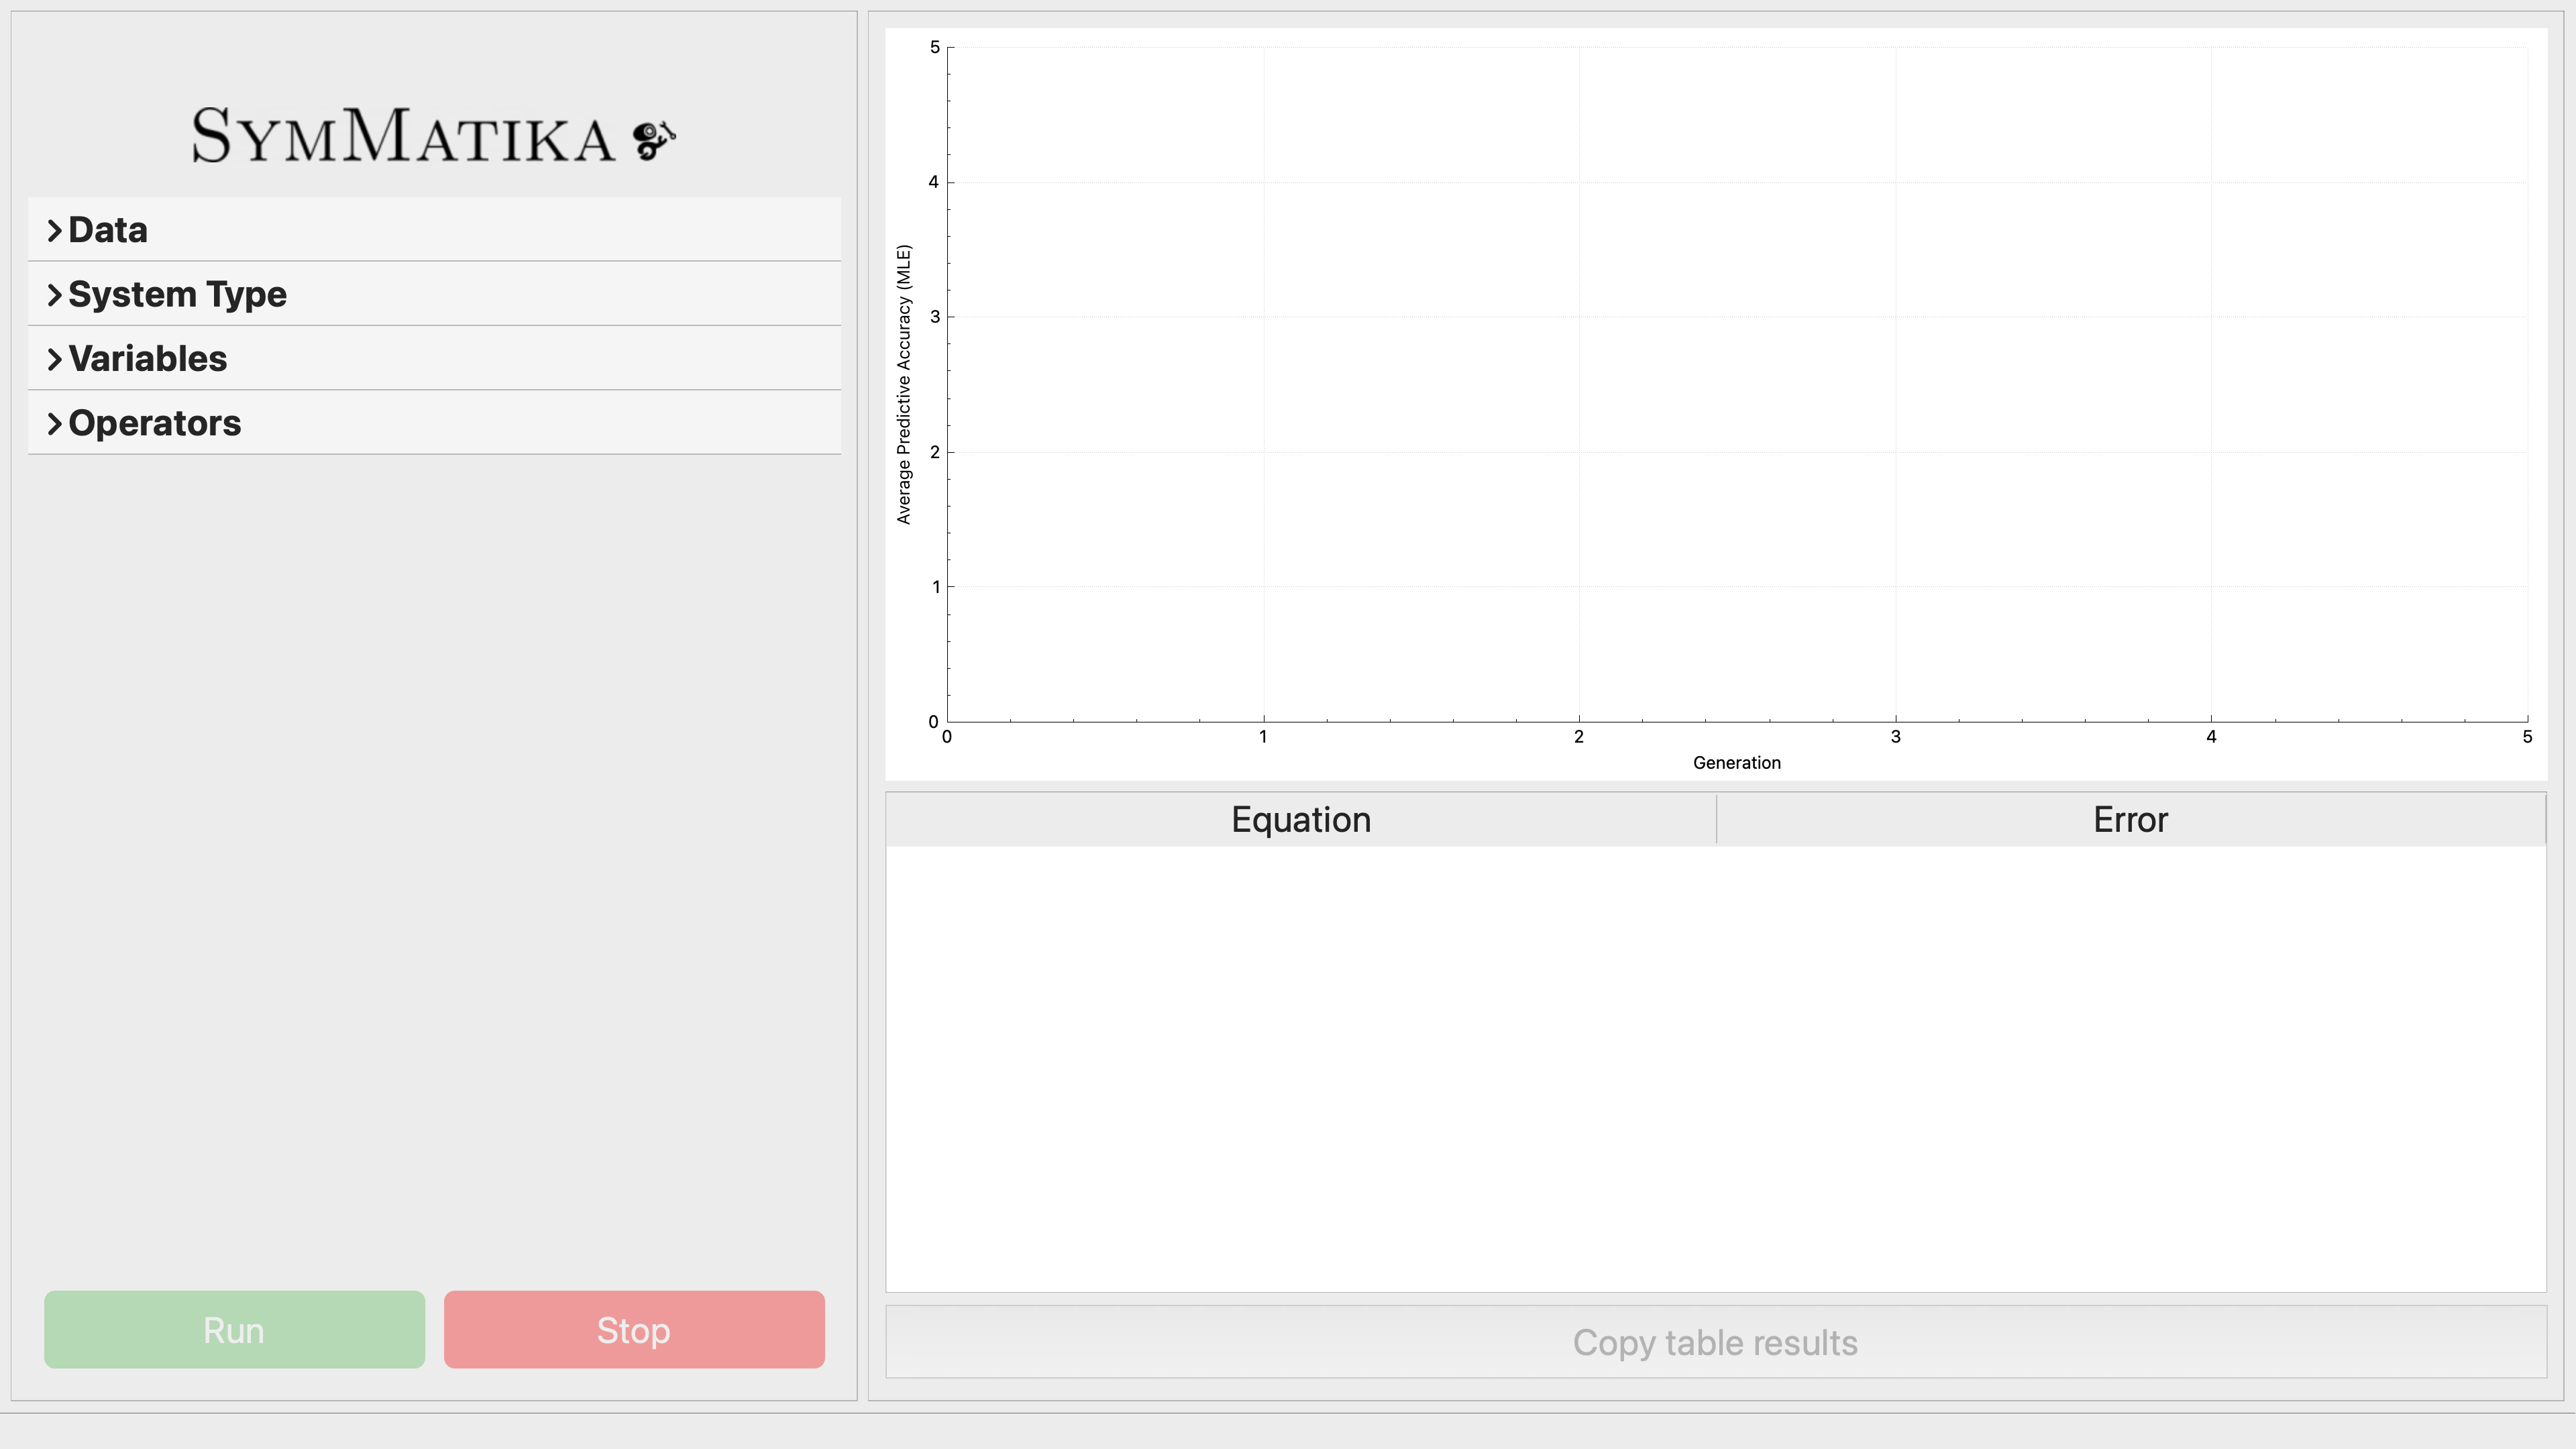2576x1449 pixels.
Task: Open the System Type section label
Action: (x=177, y=295)
